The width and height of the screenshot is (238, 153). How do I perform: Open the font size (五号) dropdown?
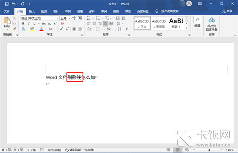pyautogui.click(x=69, y=19)
